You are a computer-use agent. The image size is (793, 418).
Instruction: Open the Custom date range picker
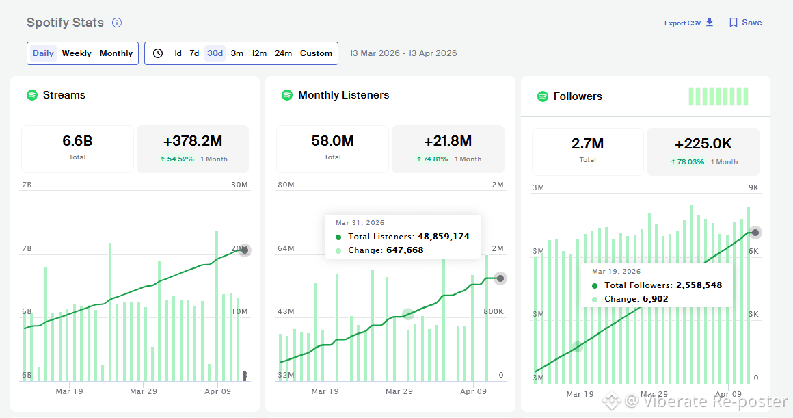[316, 53]
